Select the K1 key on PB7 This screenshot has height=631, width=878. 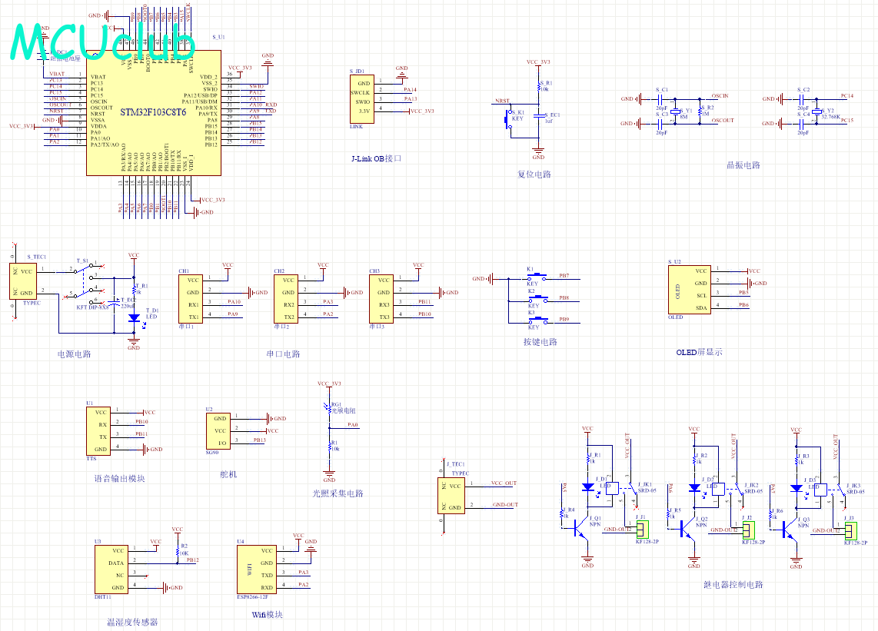pyautogui.click(x=535, y=277)
